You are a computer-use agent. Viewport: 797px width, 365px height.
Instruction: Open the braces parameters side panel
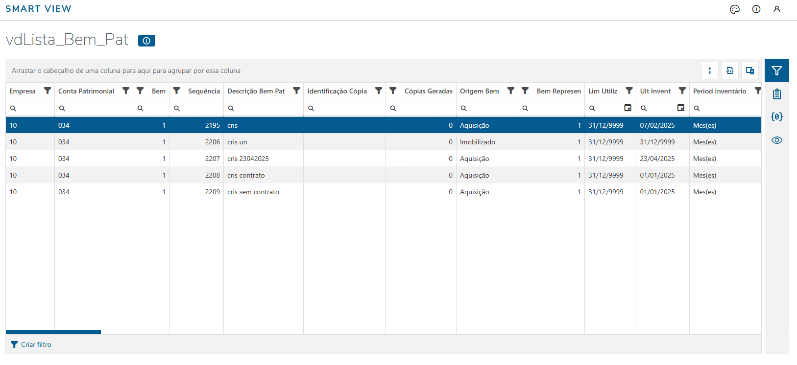777,117
